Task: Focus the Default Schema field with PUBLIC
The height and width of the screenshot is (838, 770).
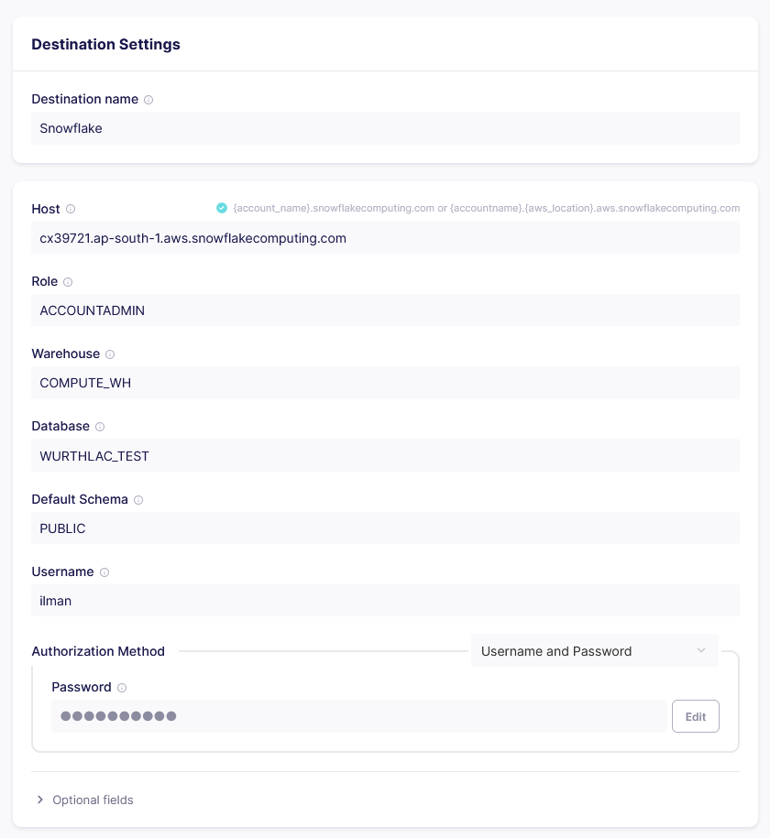Action: point(385,528)
